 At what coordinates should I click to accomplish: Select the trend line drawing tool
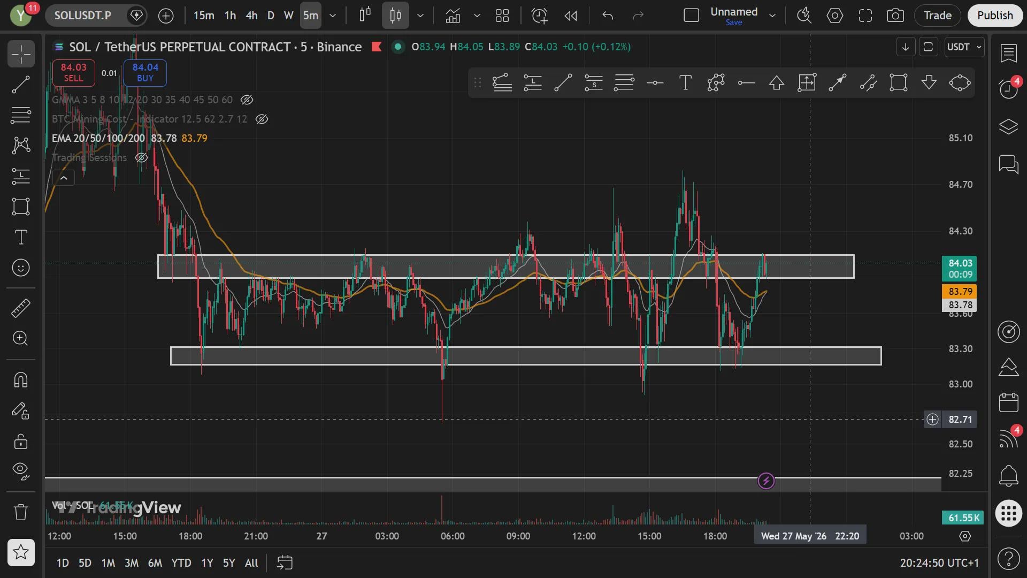tap(21, 85)
